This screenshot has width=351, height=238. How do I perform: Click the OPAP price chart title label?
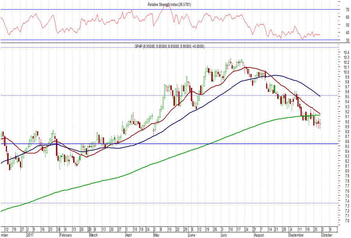click(x=169, y=46)
